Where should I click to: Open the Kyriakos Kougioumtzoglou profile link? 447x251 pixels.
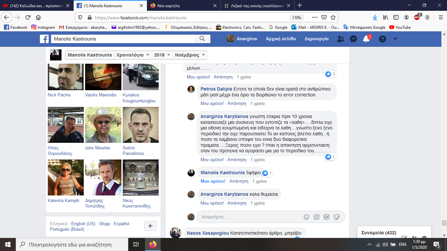[139, 98]
